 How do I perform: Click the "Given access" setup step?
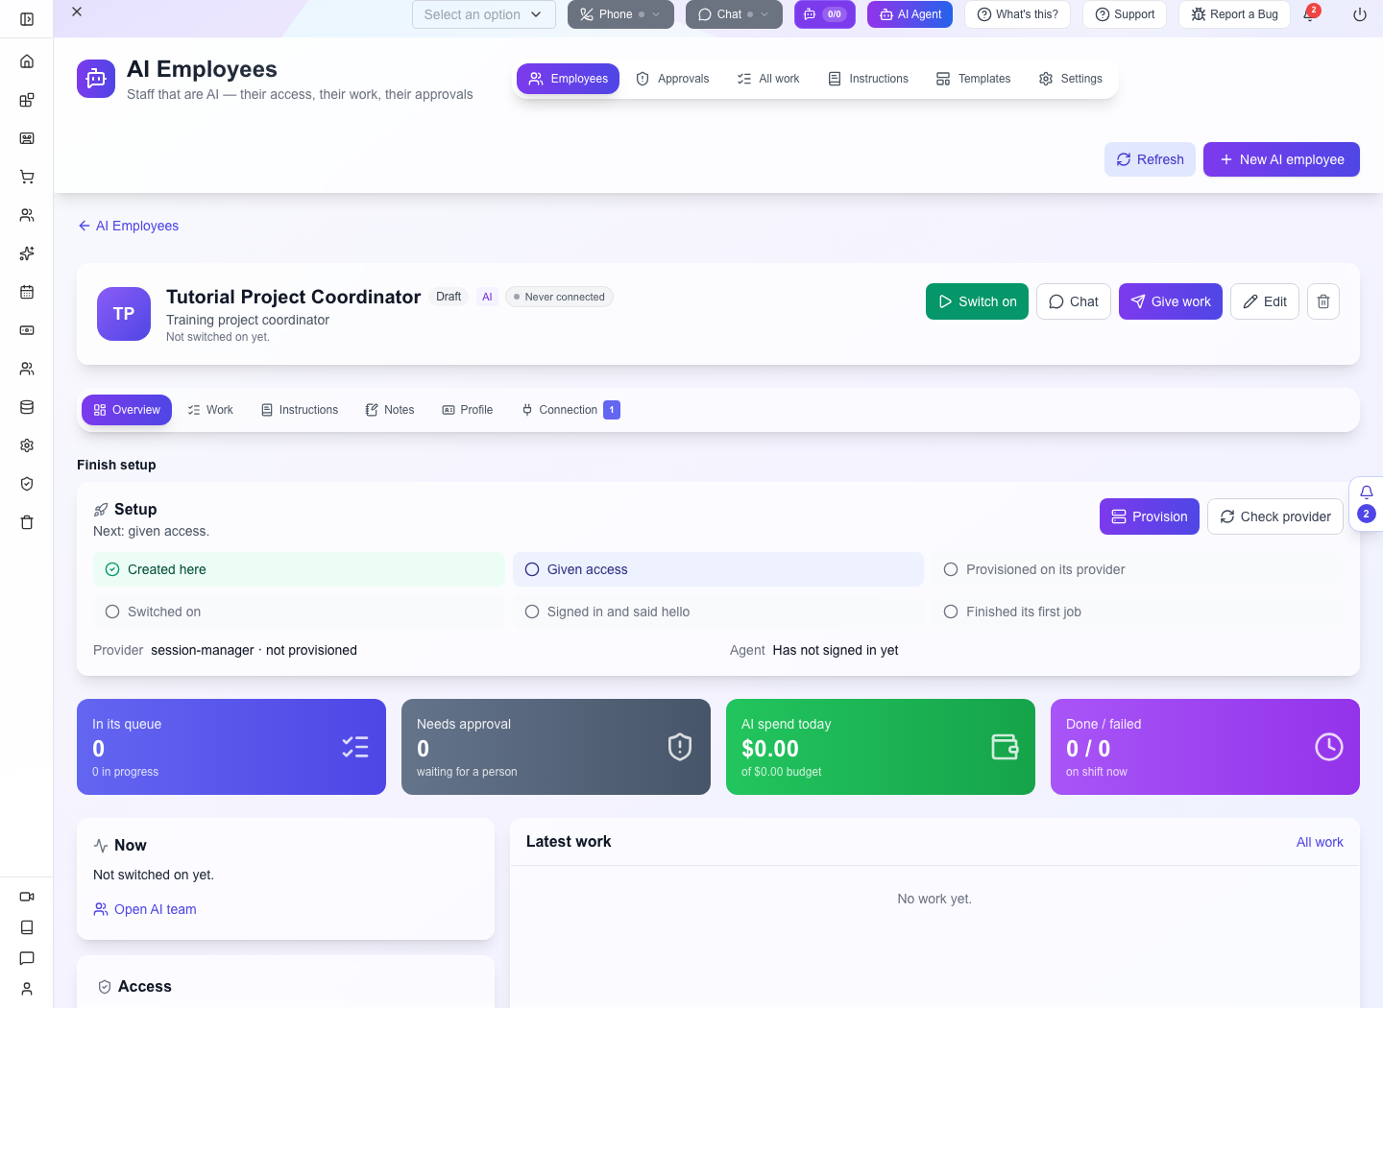(718, 569)
